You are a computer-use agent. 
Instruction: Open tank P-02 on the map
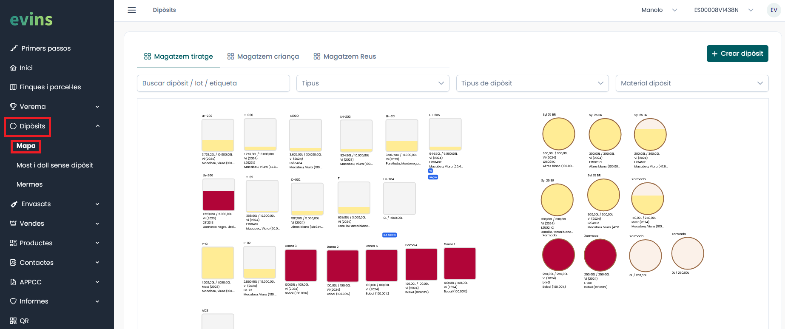[x=259, y=262]
